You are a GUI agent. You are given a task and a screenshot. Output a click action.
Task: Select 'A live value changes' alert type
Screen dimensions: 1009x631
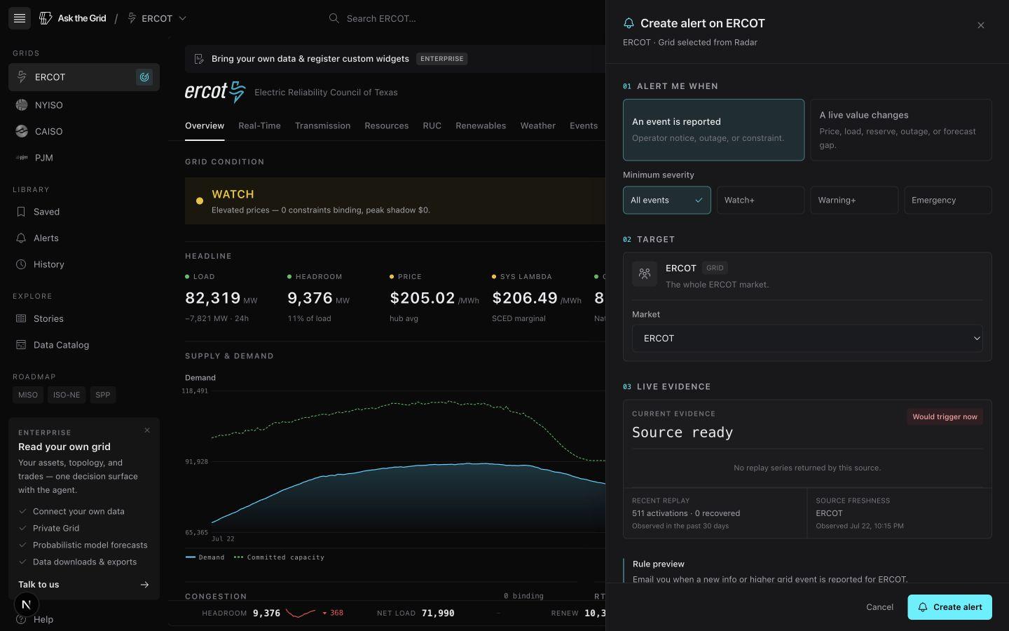point(901,130)
